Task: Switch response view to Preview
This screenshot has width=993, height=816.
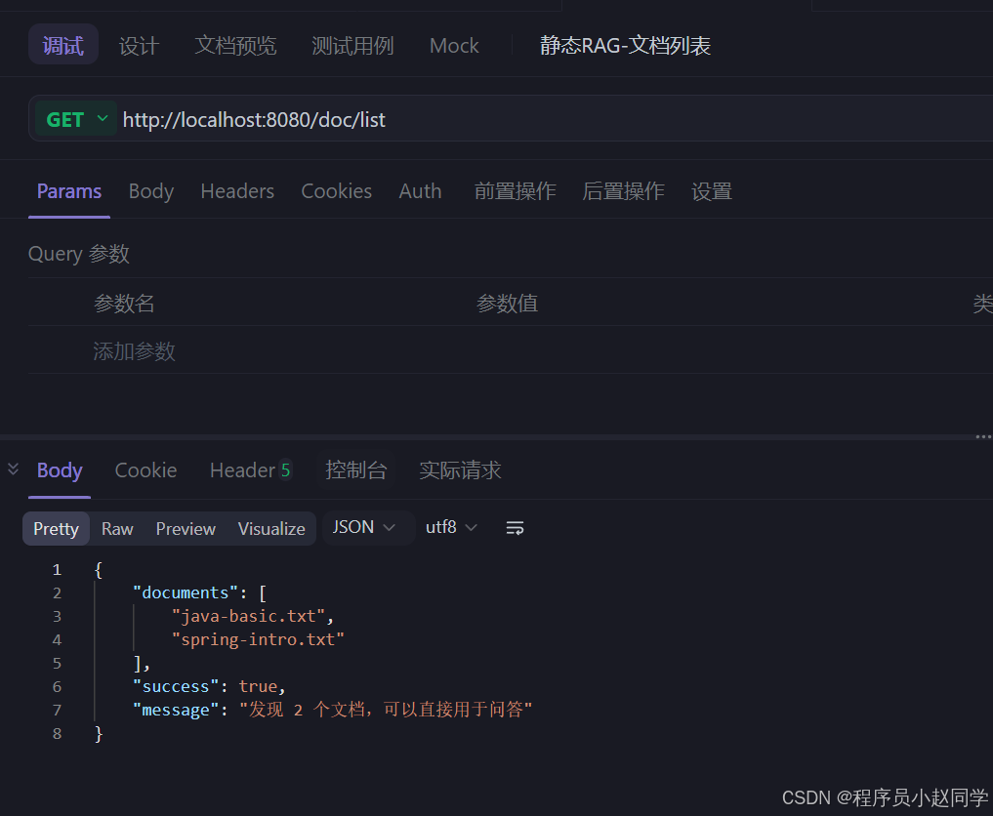Action: [x=186, y=528]
